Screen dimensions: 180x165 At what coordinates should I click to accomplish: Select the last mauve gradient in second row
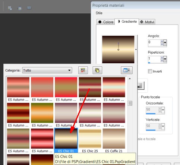click(x=114, y=113)
